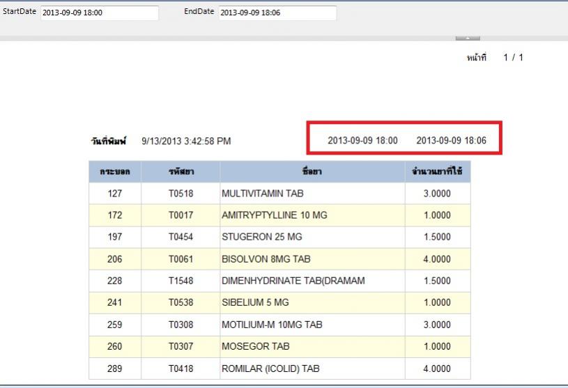Click the report end date 2013-09-09 18:06

[x=451, y=140]
